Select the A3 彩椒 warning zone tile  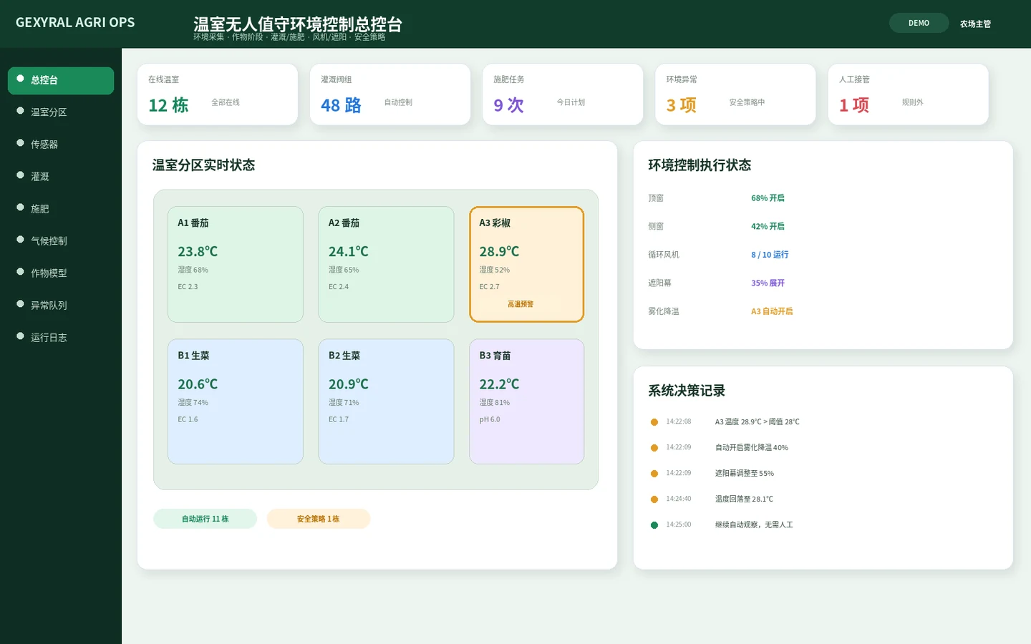(527, 265)
